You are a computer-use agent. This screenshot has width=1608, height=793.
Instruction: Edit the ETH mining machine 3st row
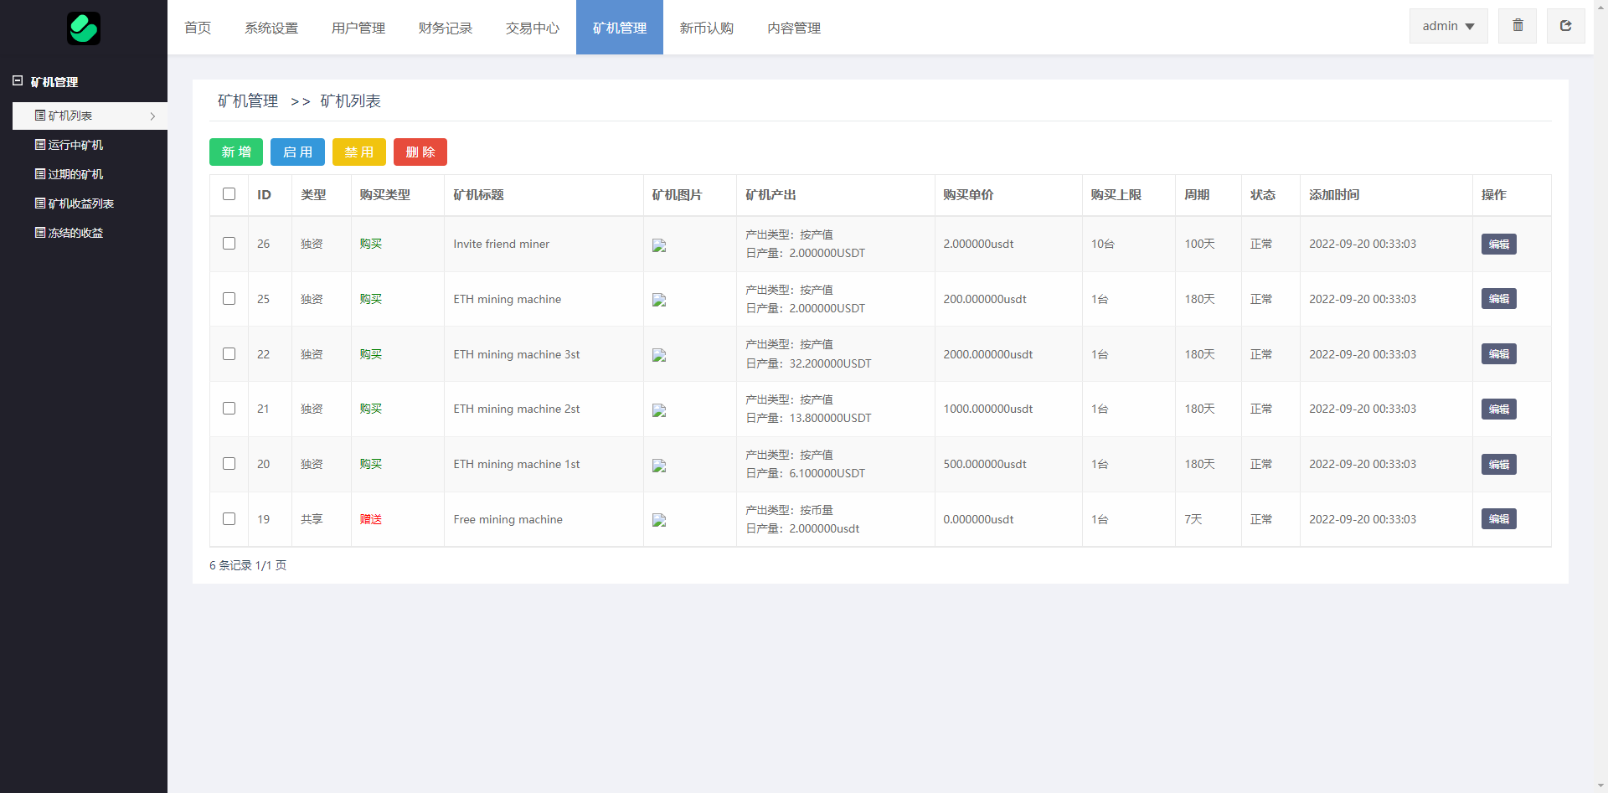click(x=1498, y=354)
